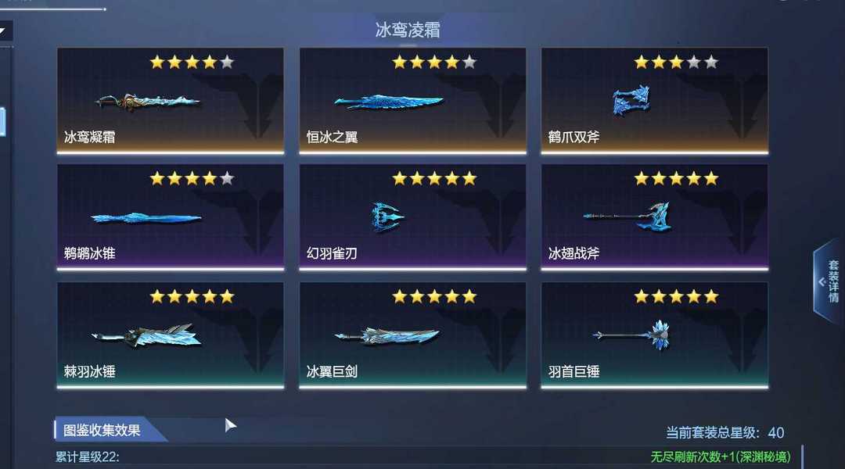Click the arrow on 套装详情 tab
The image size is (845, 469).
(822, 281)
